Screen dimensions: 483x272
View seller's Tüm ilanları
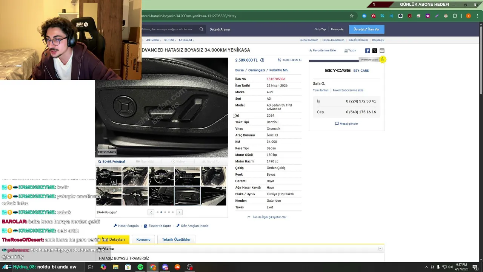pyautogui.click(x=321, y=90)
